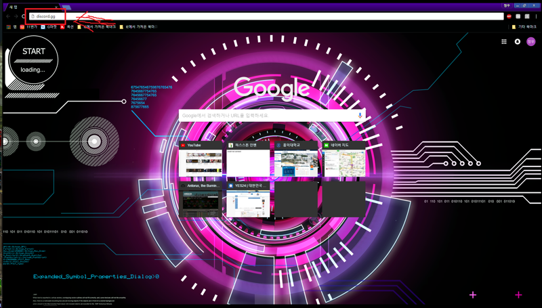This screenshot has width=542, height=308.
Task: Open Chrome's three-dot menu
Action: [536, 16]
